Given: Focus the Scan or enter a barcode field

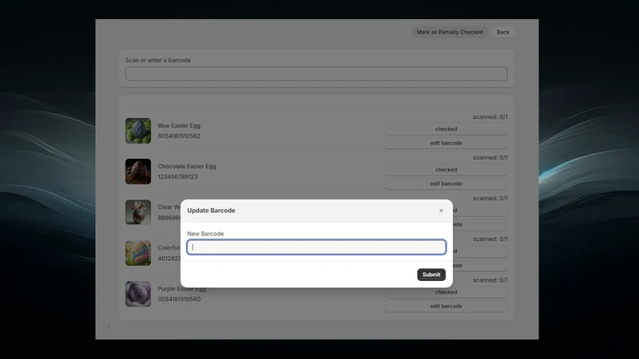Looking at the screenshot, I should point(316,73).
